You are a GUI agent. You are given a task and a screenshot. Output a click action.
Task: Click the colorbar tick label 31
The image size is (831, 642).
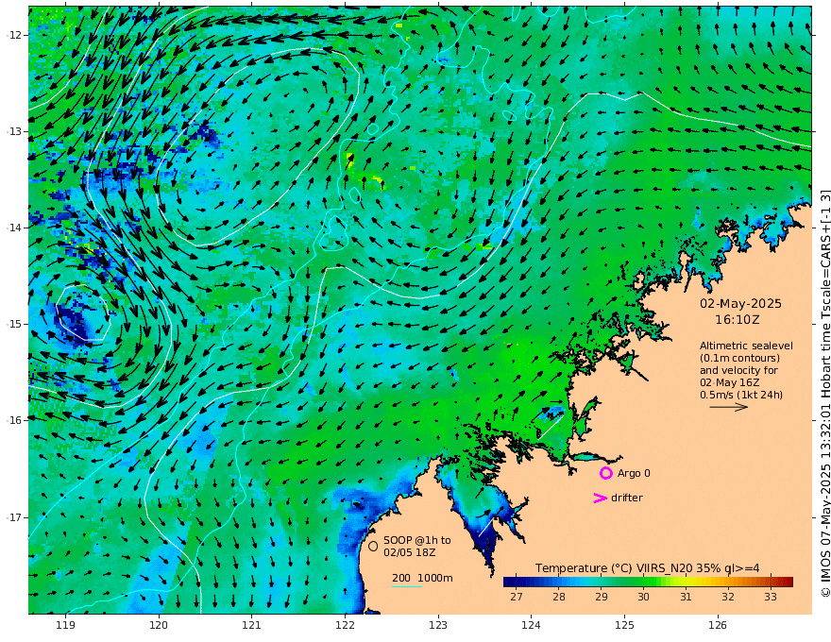pos(686,597)
